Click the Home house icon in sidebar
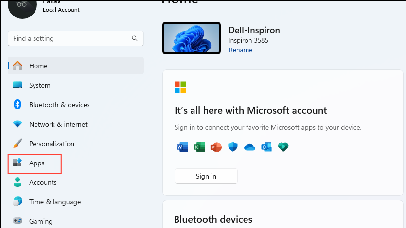This screenshot has height=228, width=406. click(x=18, y=65)
